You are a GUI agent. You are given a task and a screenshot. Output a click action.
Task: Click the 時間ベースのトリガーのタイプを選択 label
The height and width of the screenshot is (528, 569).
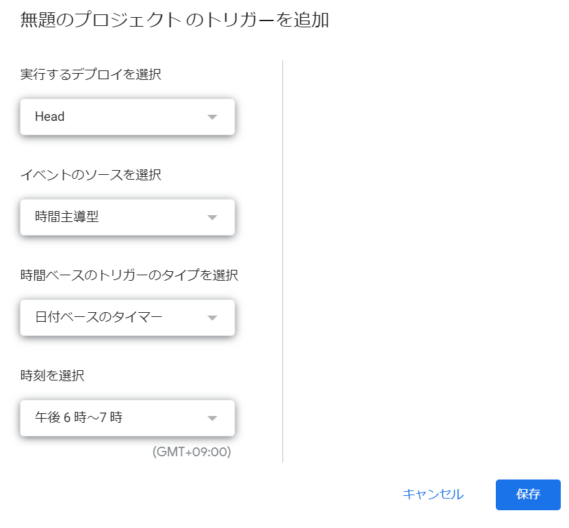tap(129, 275)
